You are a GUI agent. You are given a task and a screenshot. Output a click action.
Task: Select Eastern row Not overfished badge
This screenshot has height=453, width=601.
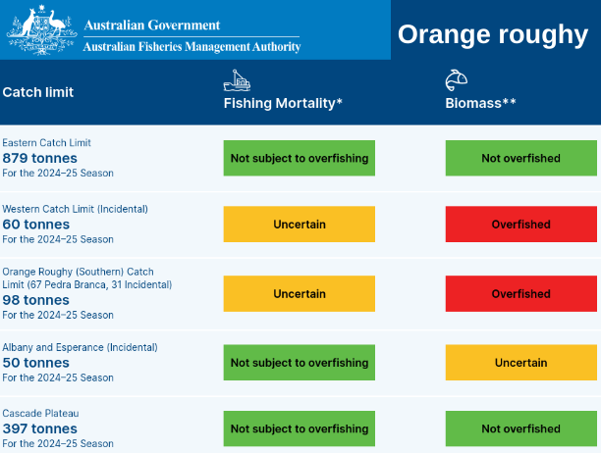(520, 158)
